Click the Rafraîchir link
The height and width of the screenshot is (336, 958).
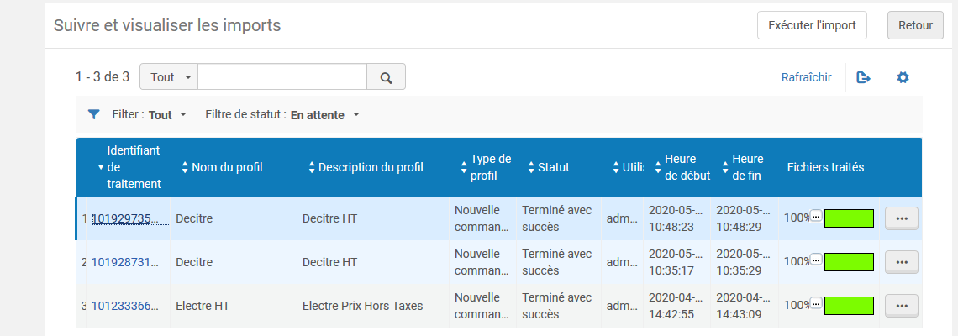[806, 77]
